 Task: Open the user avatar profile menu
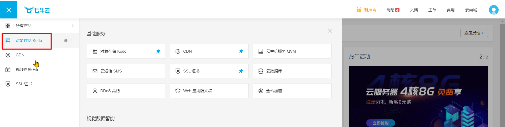click(493, 10)
